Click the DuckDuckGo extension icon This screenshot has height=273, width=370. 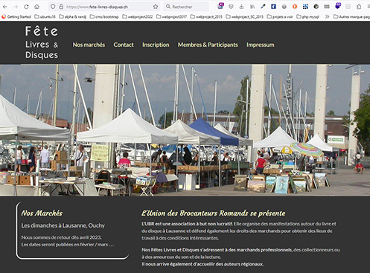pyautogui.click(x=295, y=7)
